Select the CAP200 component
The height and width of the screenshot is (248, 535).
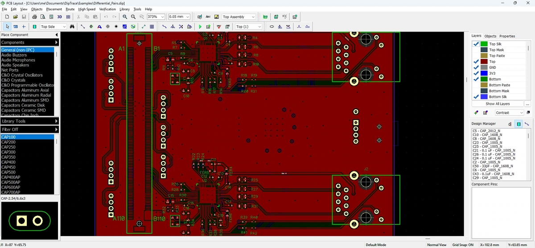click(x=28, y=142)
